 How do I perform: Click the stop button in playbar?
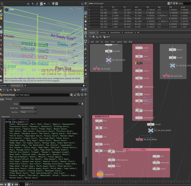pos(9,185)
